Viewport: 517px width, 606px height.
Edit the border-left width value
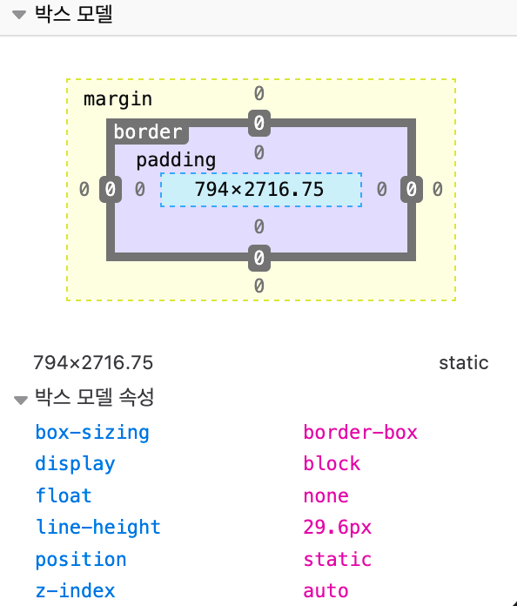(111, 189)
